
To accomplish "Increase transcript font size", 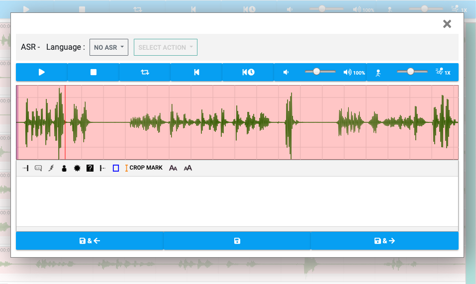I will [188, 168].
